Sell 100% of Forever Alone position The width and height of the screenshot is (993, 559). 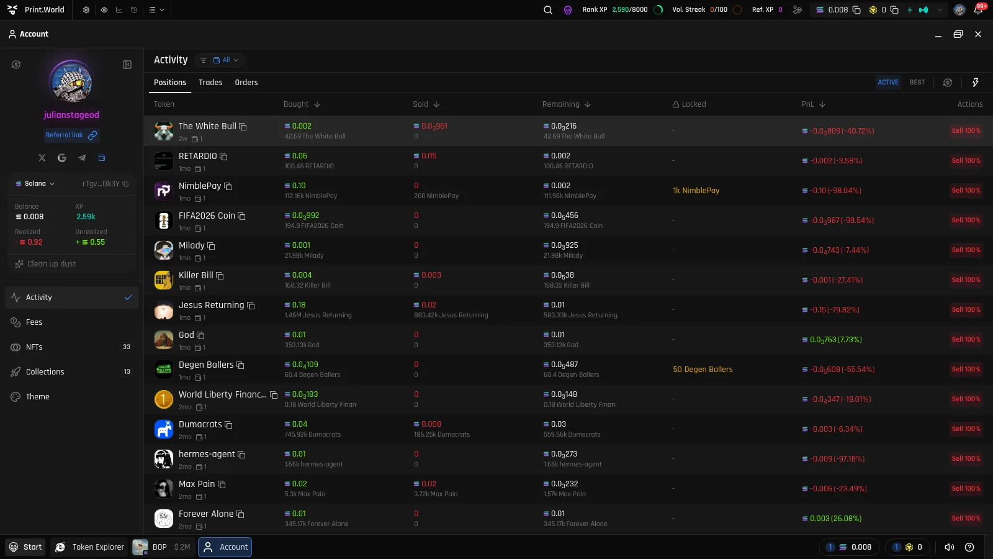tap(966, 519)
